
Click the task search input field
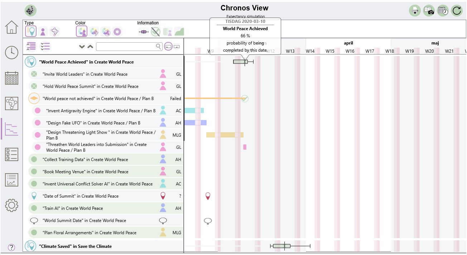pyautogui.click(x=125, y=47)
